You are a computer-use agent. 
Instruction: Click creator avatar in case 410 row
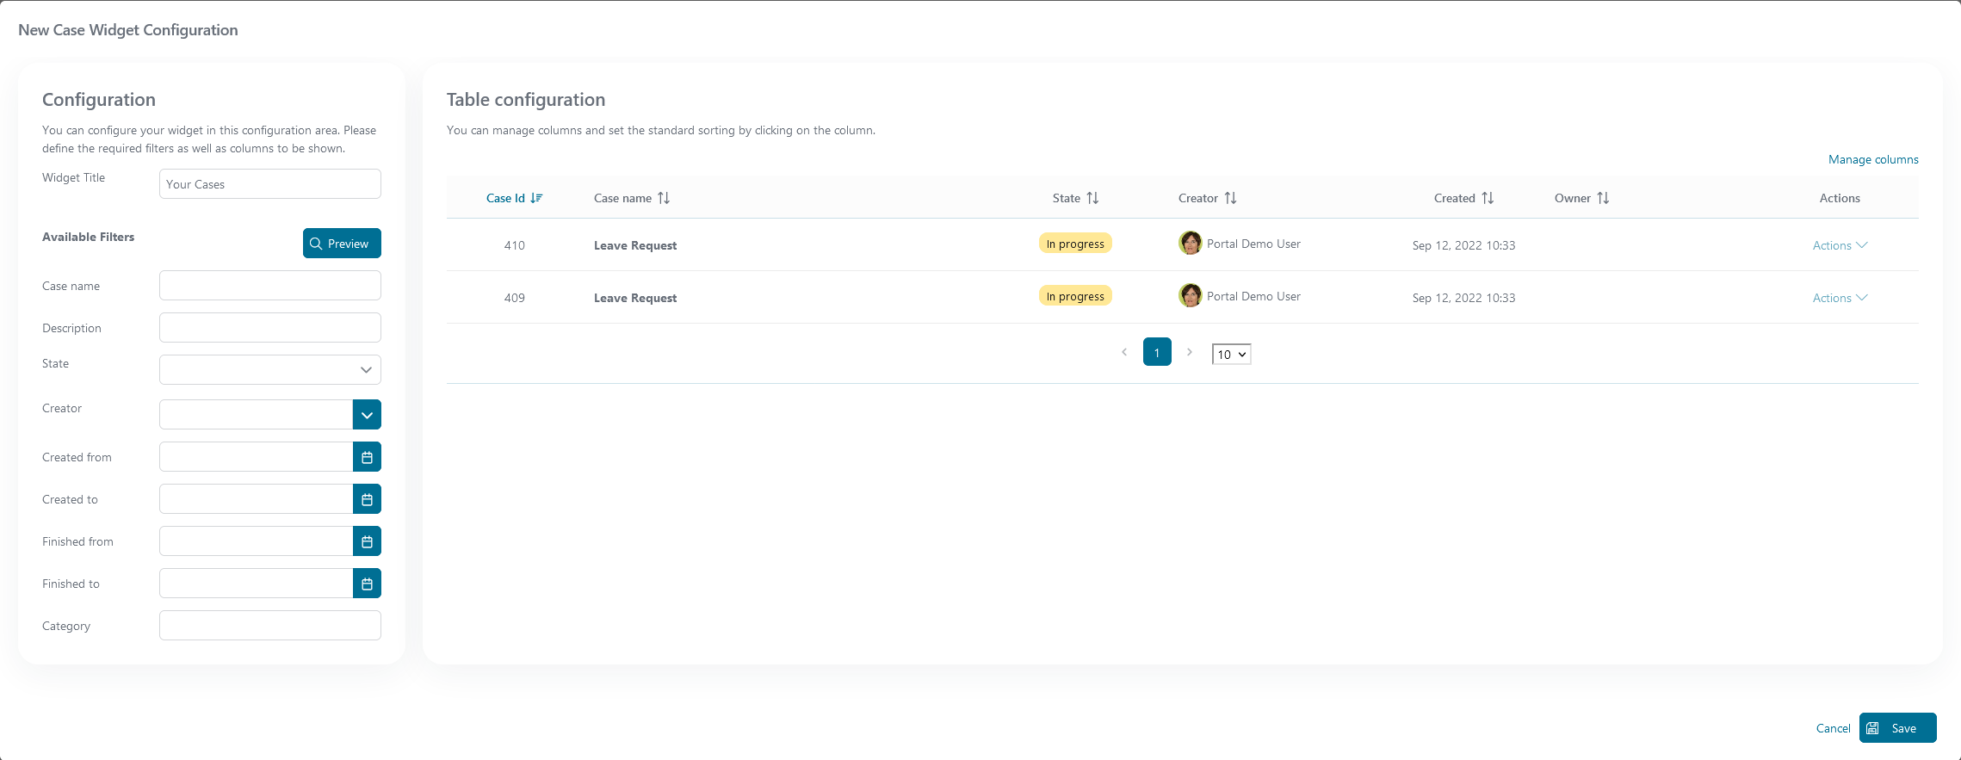click(1191, 244)
